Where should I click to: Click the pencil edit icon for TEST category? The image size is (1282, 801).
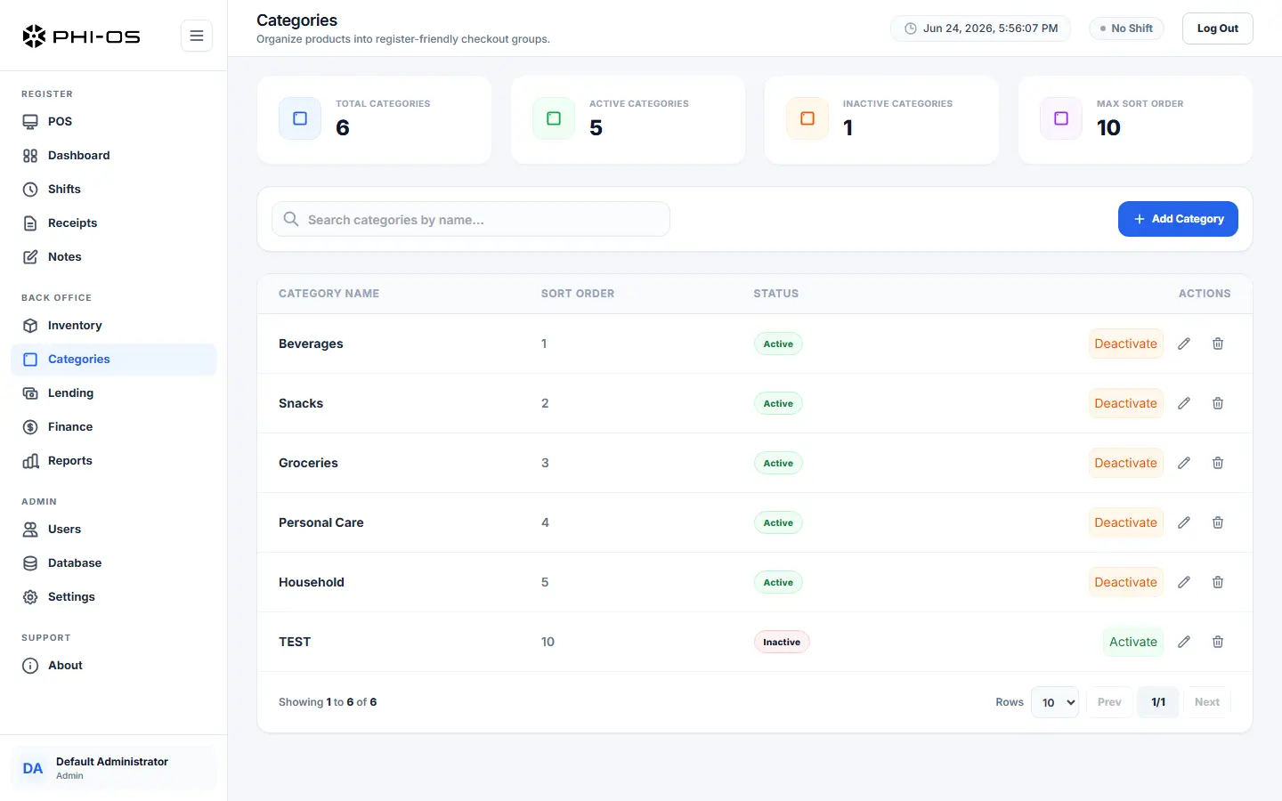(x=1184, y=642)
